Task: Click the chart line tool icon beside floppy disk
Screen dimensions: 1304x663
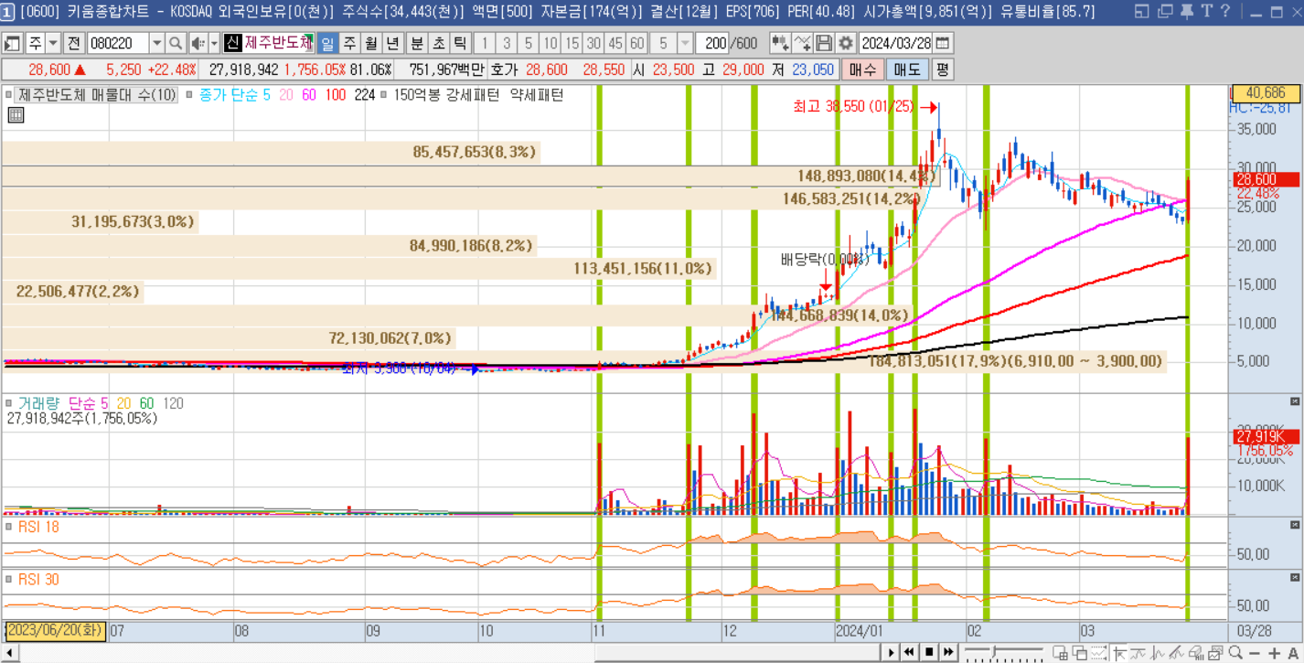Action: click(x=802, y=43)
